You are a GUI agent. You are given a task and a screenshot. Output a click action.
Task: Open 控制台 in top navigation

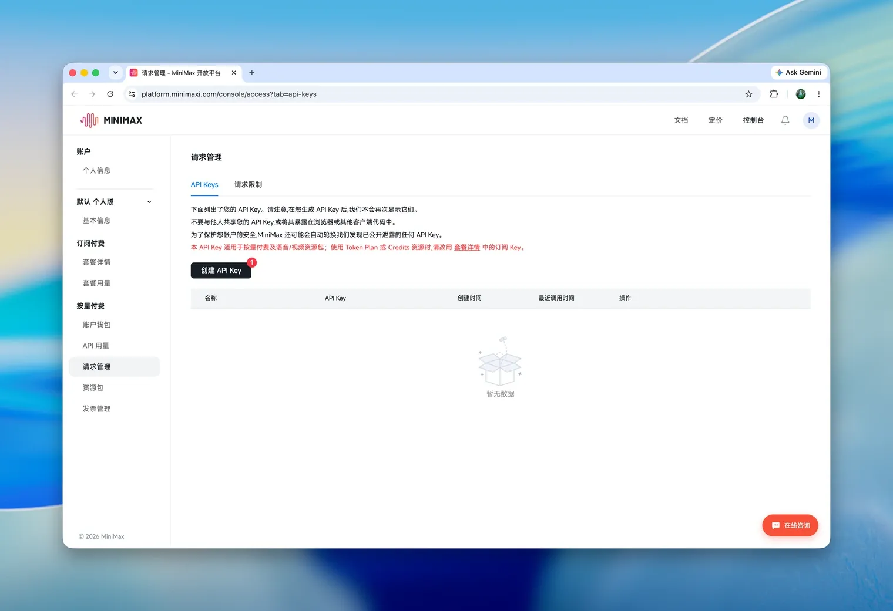[x=753, y=120]
